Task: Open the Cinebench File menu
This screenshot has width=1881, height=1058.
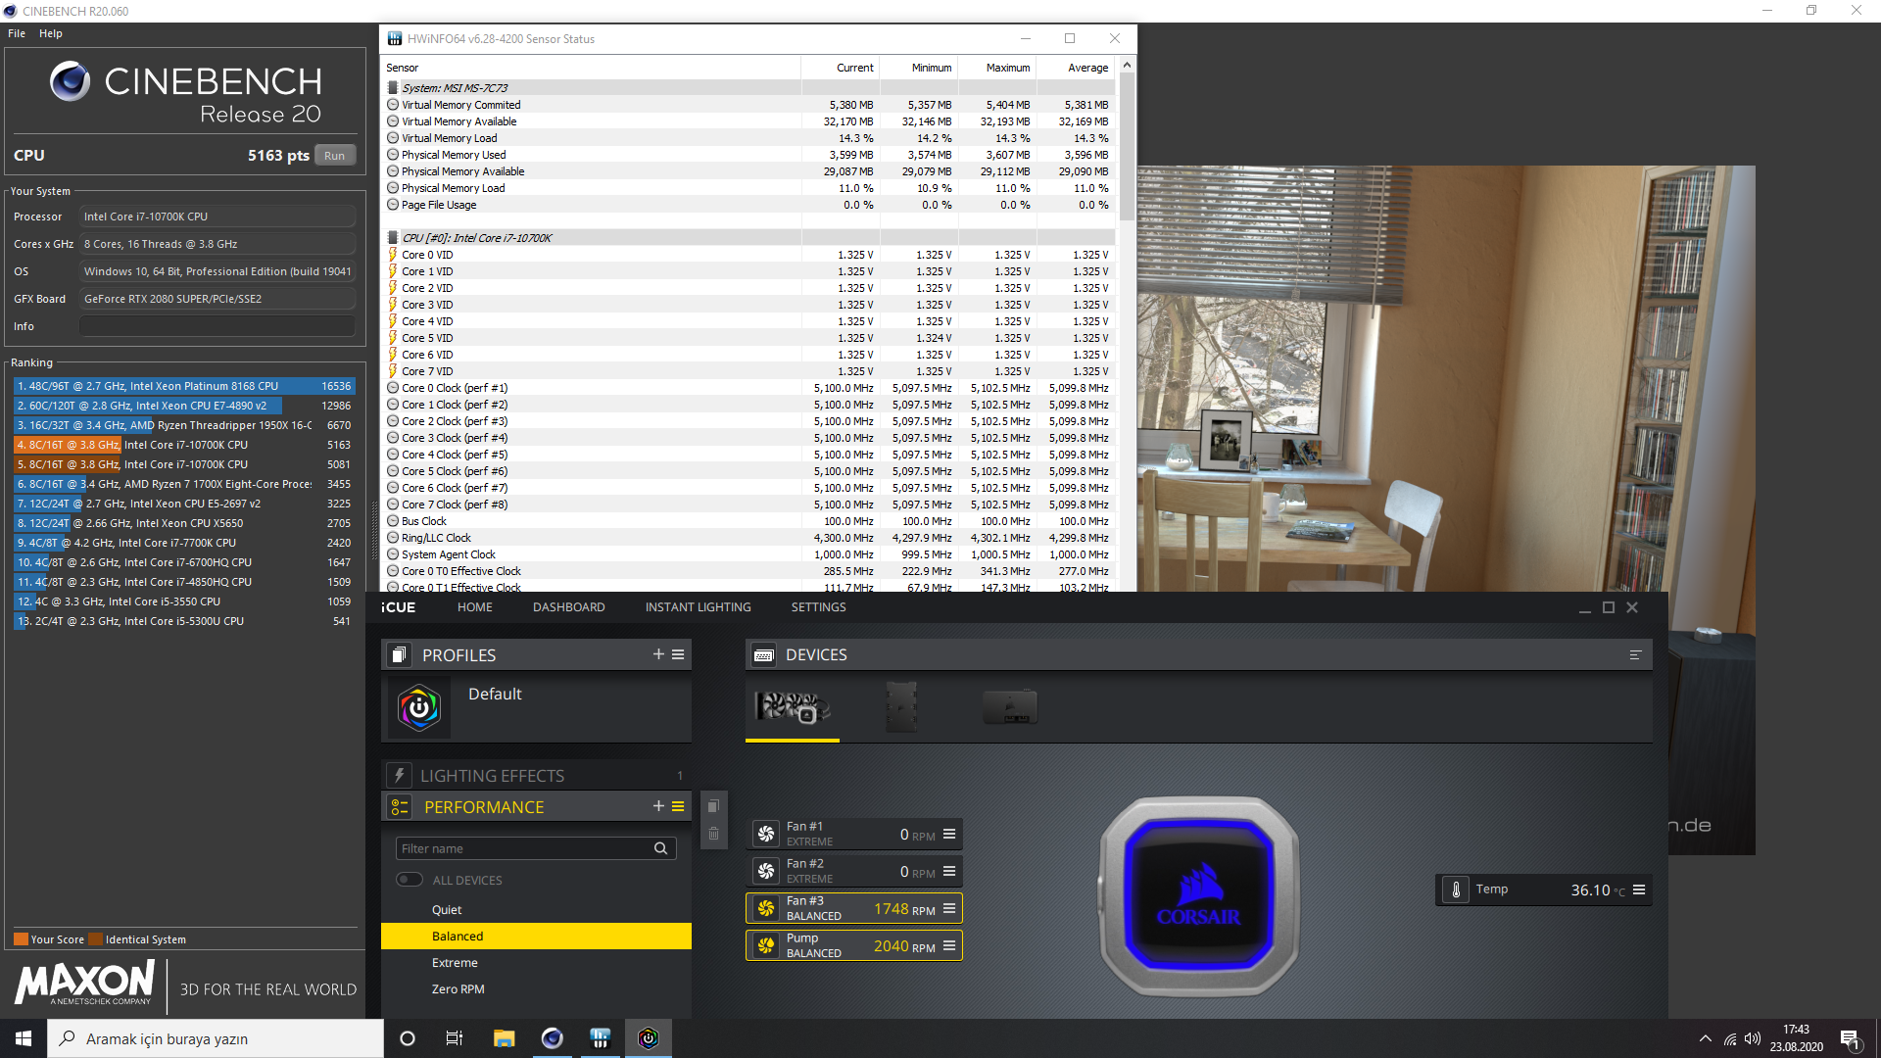Action: click(x=17, y=33)
